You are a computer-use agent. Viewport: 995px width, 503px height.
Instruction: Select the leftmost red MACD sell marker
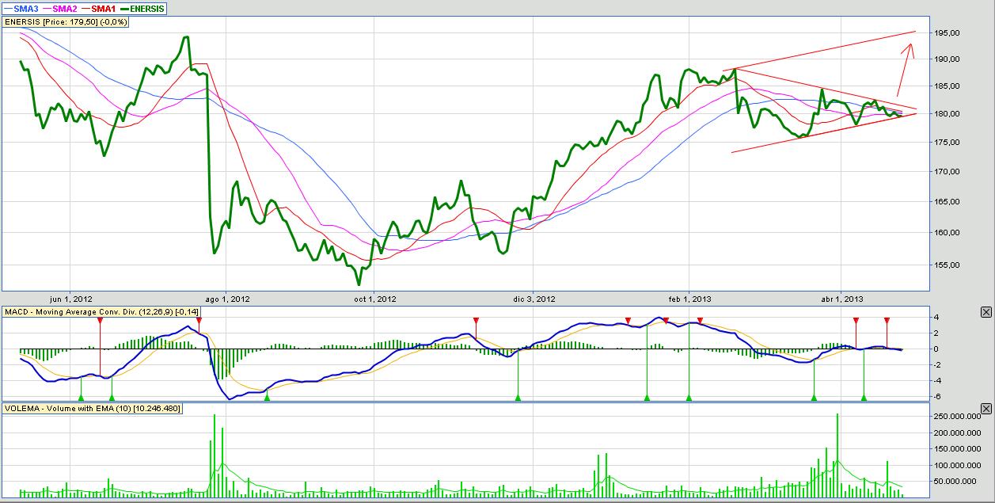click(x=100, y=321)
